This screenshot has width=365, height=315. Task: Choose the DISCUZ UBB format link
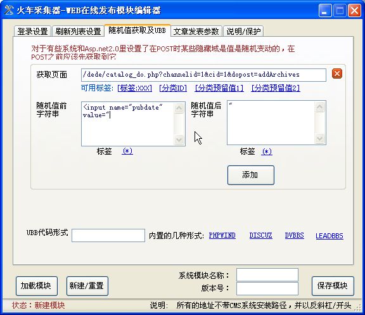[260, 235]
